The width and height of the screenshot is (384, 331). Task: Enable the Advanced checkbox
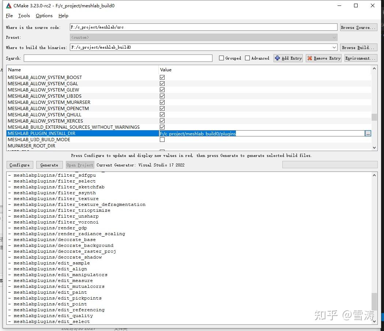tap(247, 58)
